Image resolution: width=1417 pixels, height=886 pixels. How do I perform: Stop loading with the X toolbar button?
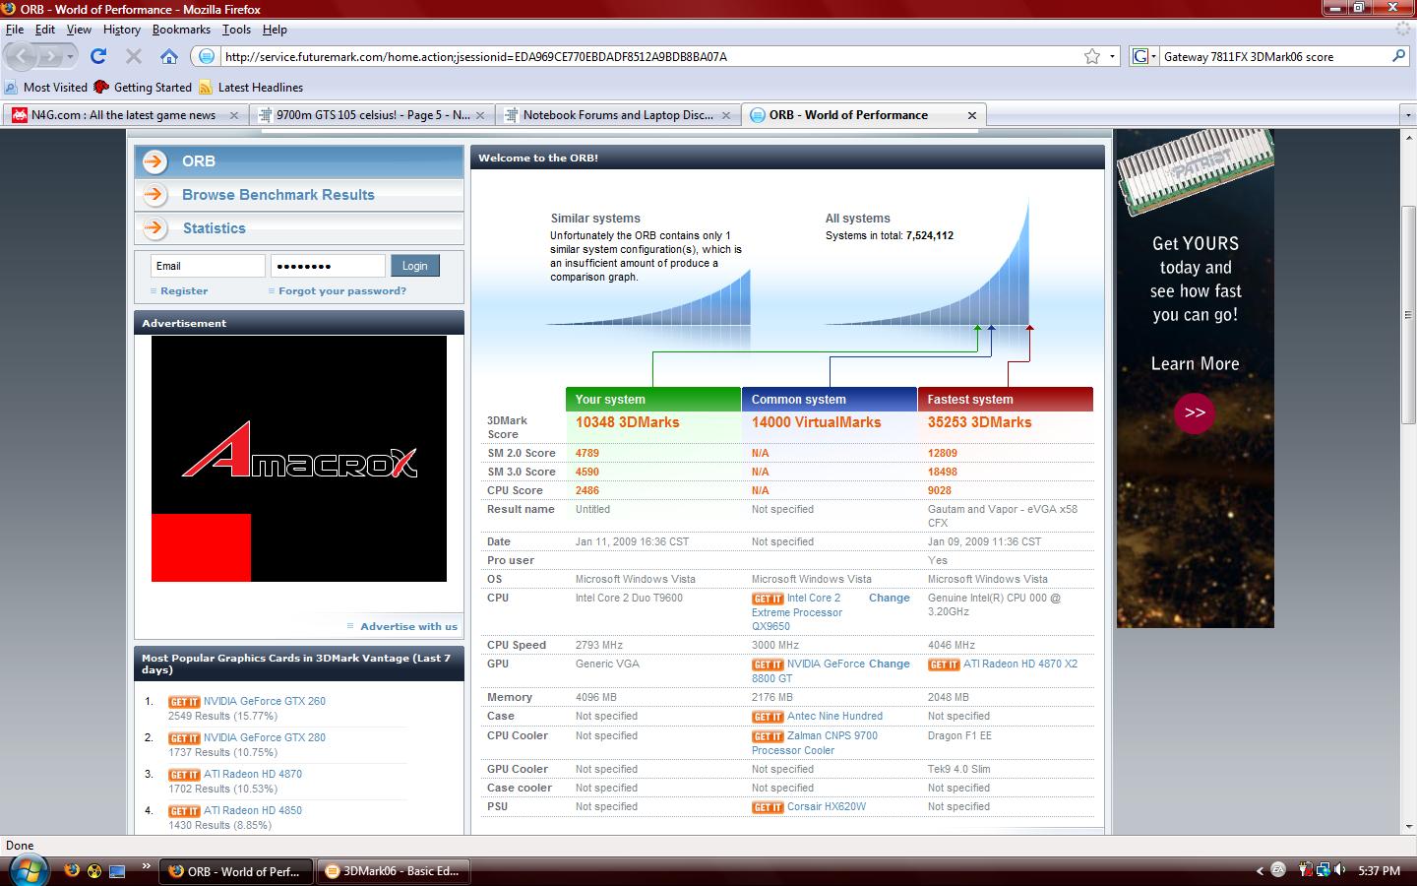click(x=134, y=56)
